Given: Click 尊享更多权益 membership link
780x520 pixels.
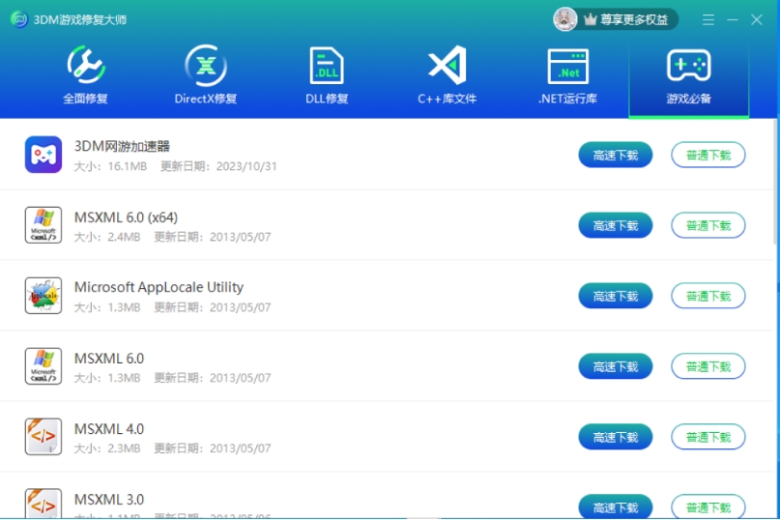Looking at the screenshot, I should [634, 20].
